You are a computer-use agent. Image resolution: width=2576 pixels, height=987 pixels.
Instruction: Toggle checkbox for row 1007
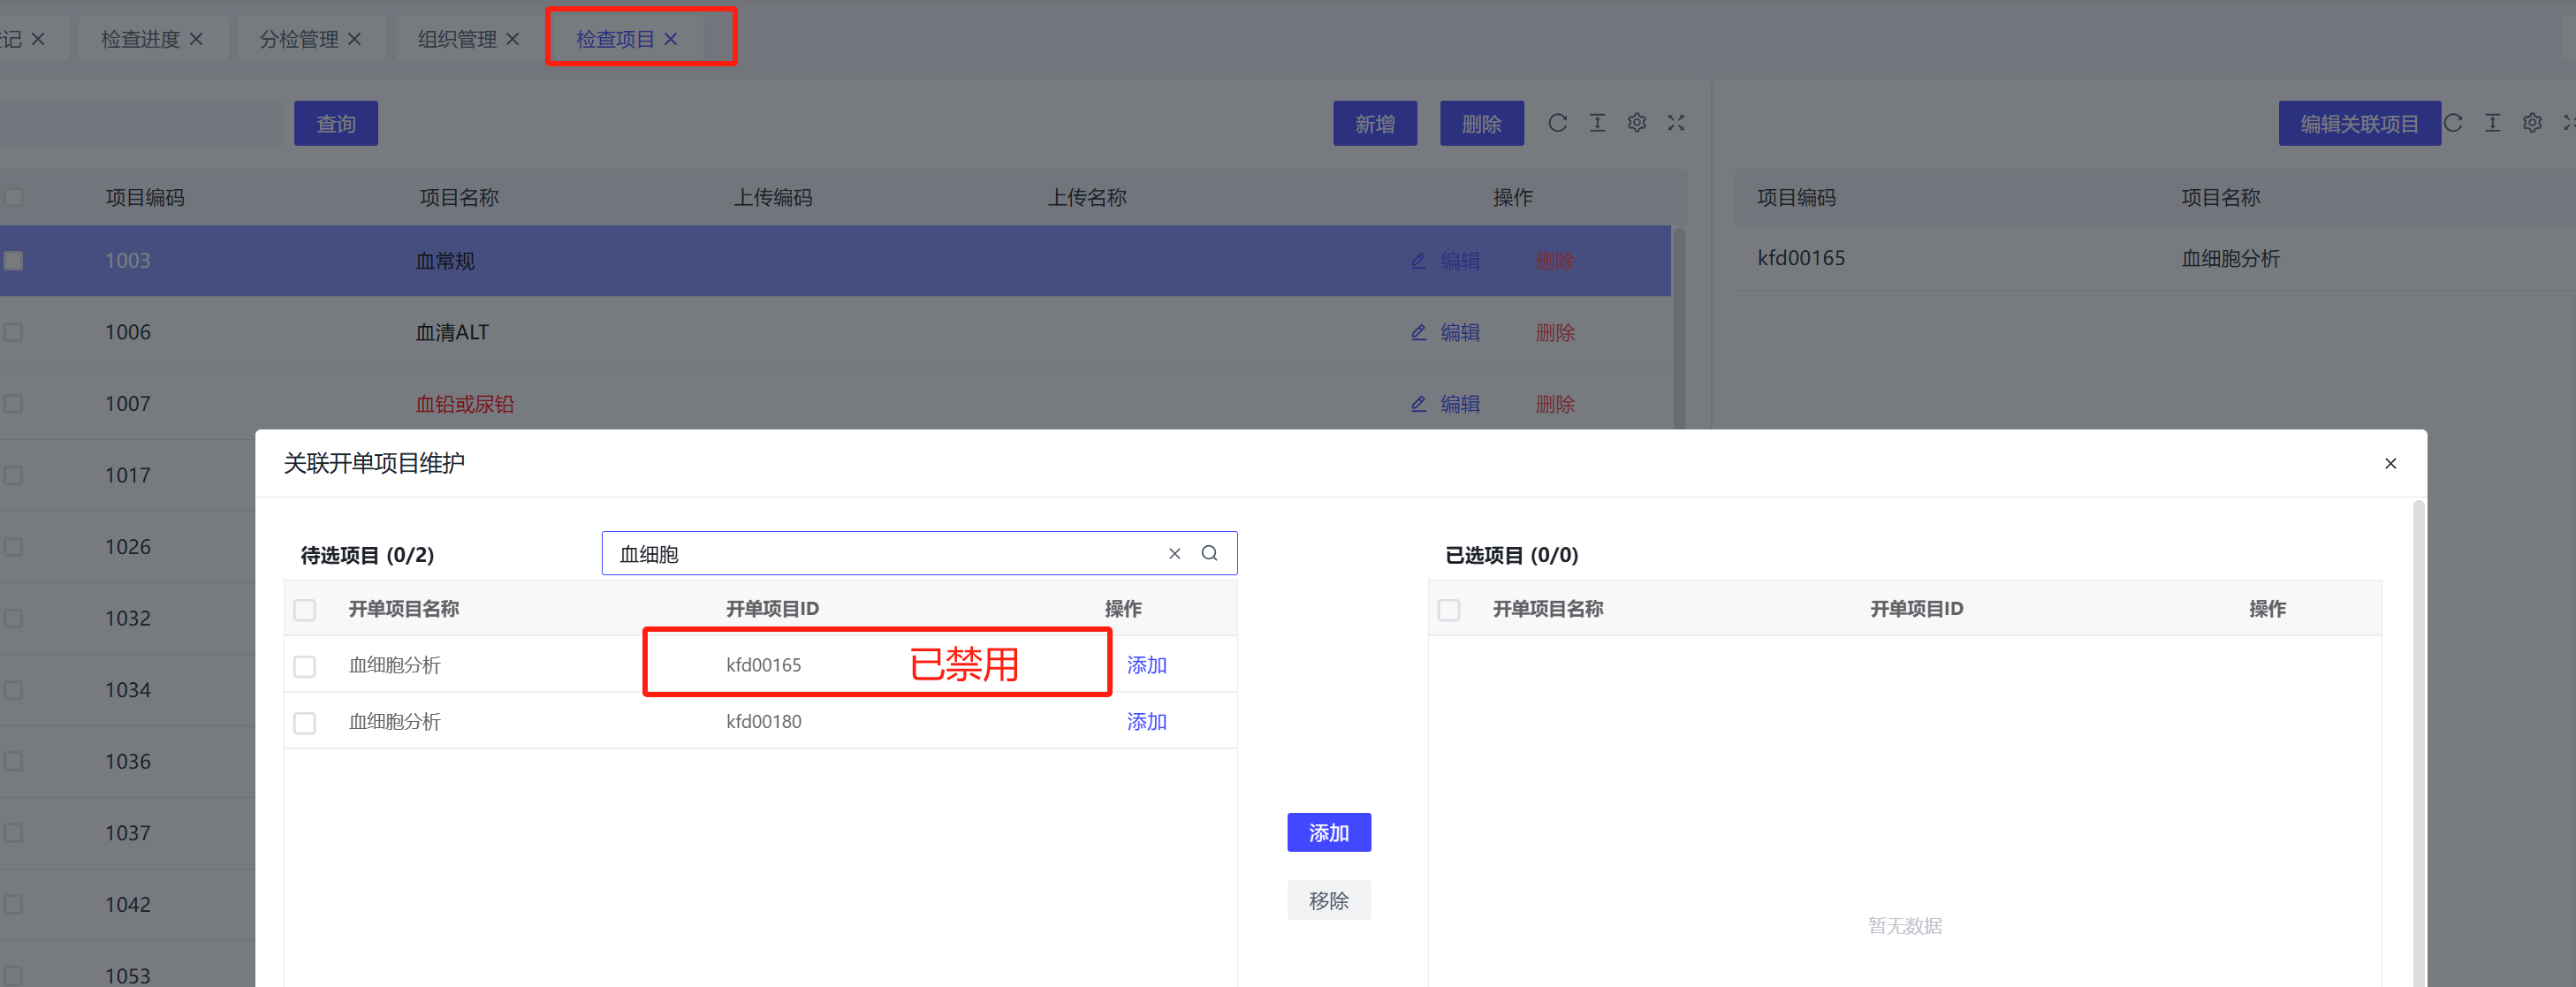[x=13, y=404]
